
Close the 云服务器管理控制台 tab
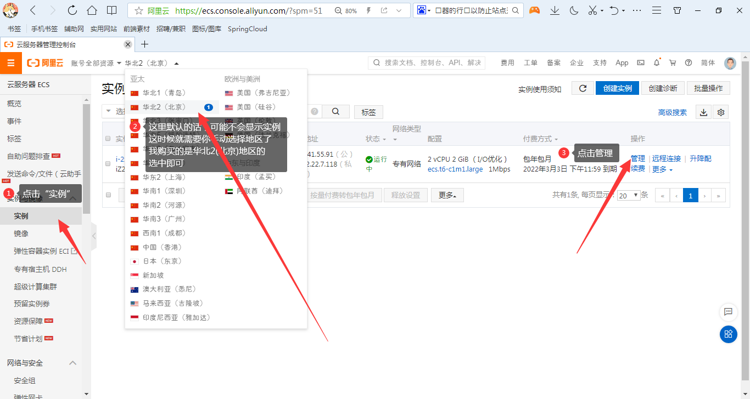coord(128,44)
